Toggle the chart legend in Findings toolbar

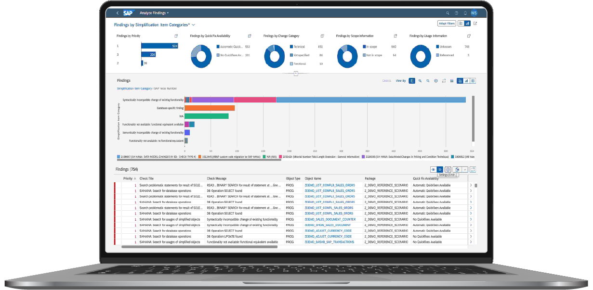coord(451,81)
